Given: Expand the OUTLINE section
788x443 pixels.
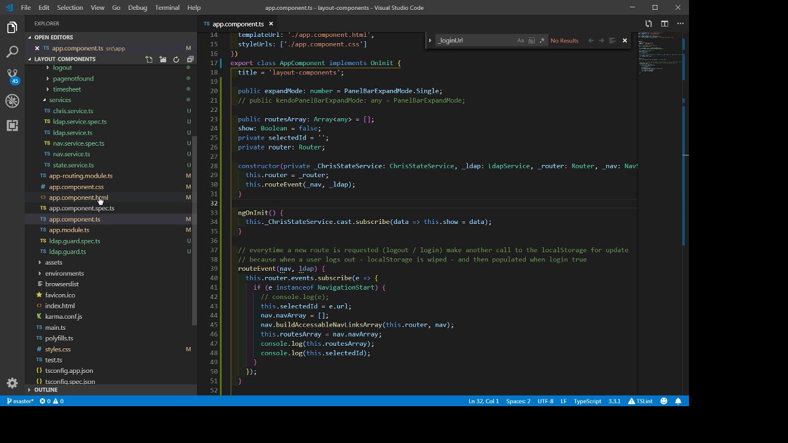Looking at the screenshot, I should pos(46,390).
